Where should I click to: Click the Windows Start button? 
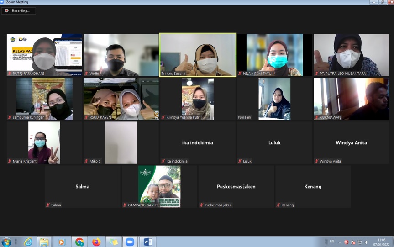[x=7, y=242]
